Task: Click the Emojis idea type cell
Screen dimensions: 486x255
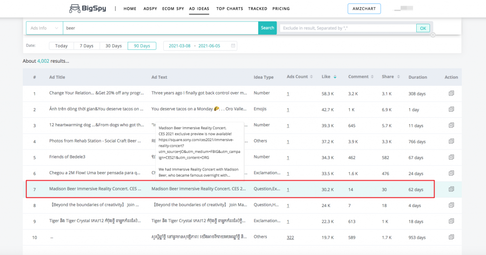Action: [260, 109]
